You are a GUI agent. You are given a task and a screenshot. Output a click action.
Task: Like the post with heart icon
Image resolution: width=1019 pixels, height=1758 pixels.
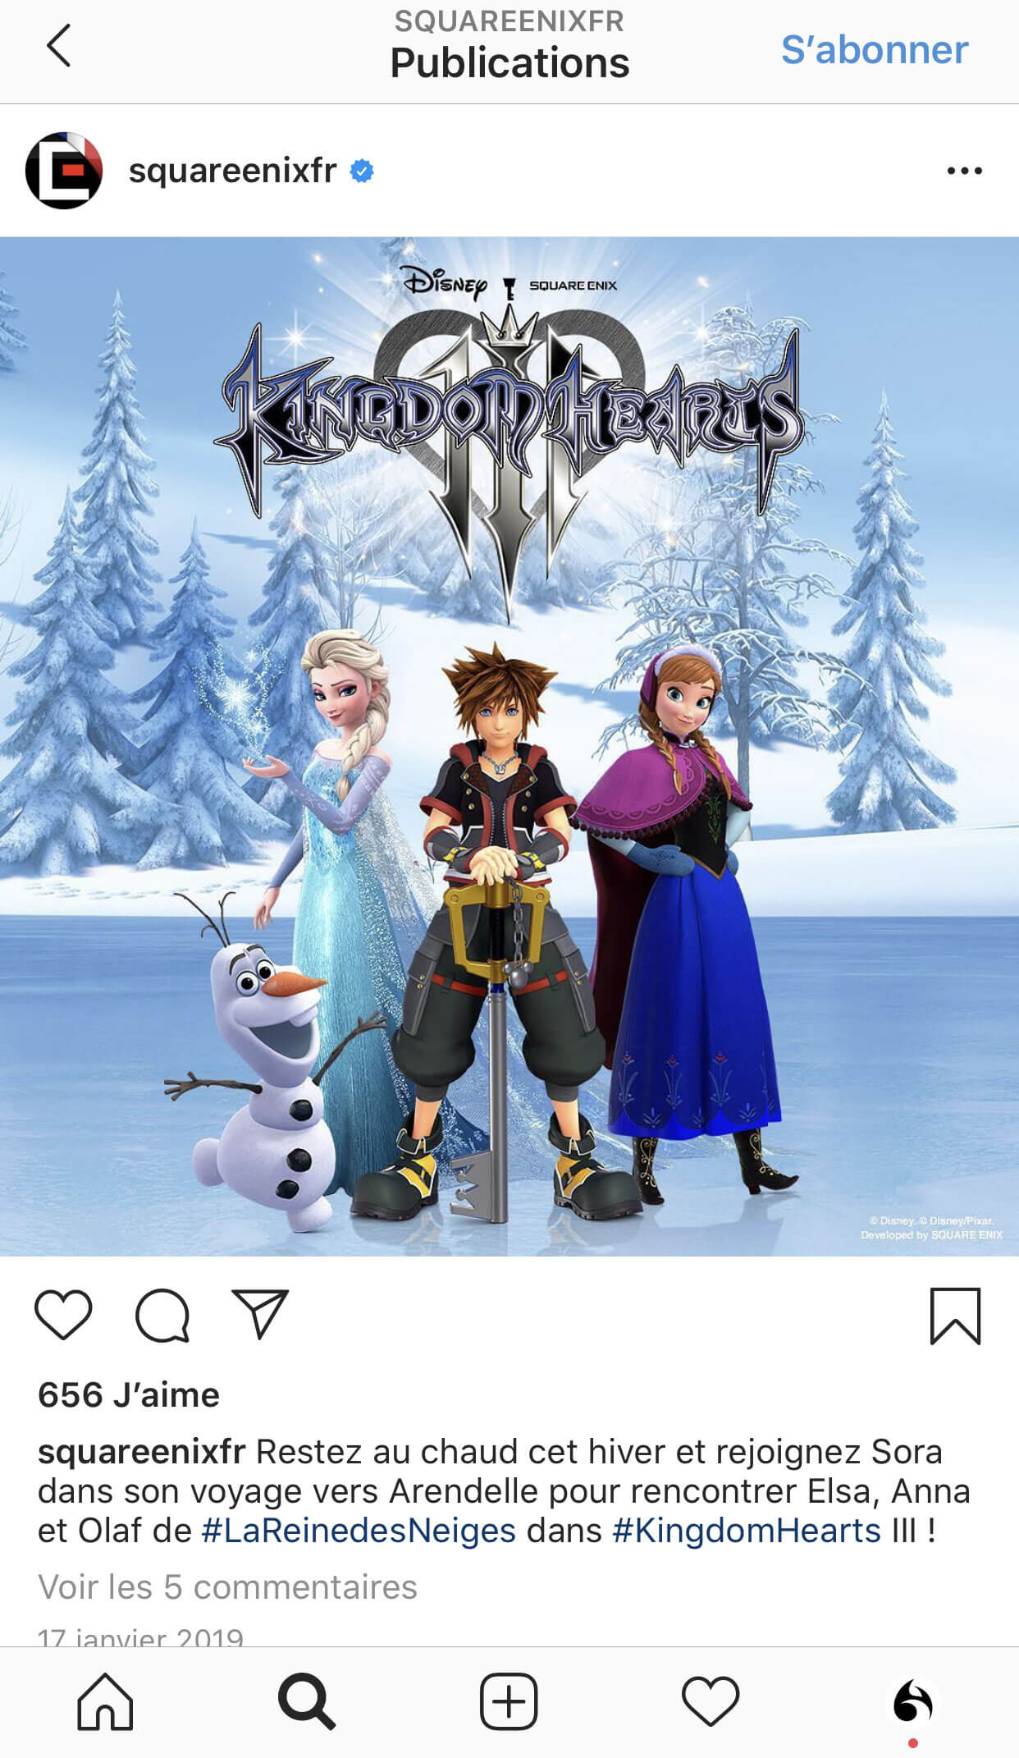point(63,1315)
